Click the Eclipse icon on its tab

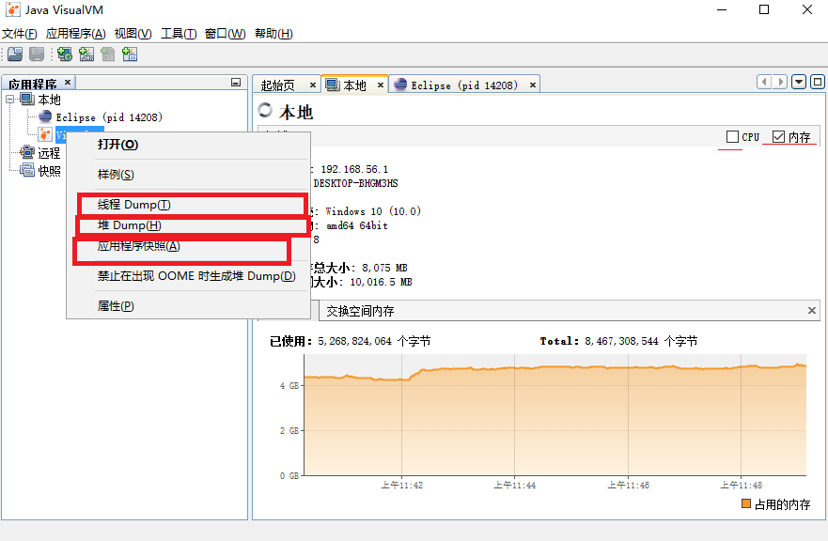pos(400,85)
